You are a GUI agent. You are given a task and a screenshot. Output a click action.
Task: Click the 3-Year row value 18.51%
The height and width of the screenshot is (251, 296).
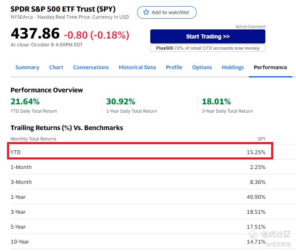(256, 212)
